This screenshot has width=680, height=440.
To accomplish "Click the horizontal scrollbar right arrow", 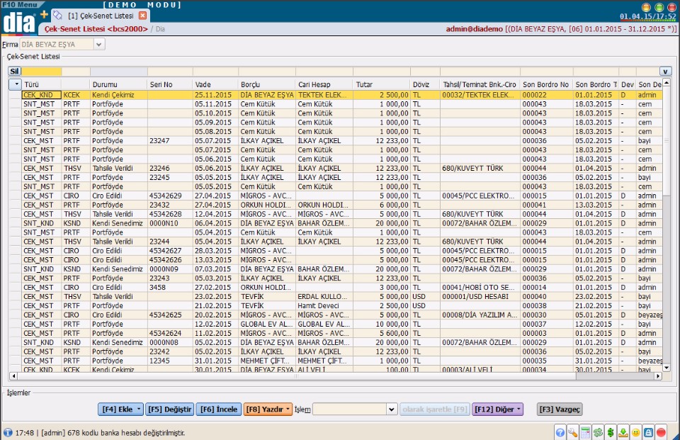I will point(658,376).
